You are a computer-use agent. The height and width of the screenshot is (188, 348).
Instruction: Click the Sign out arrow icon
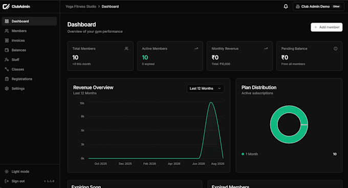tap(7, 181)
